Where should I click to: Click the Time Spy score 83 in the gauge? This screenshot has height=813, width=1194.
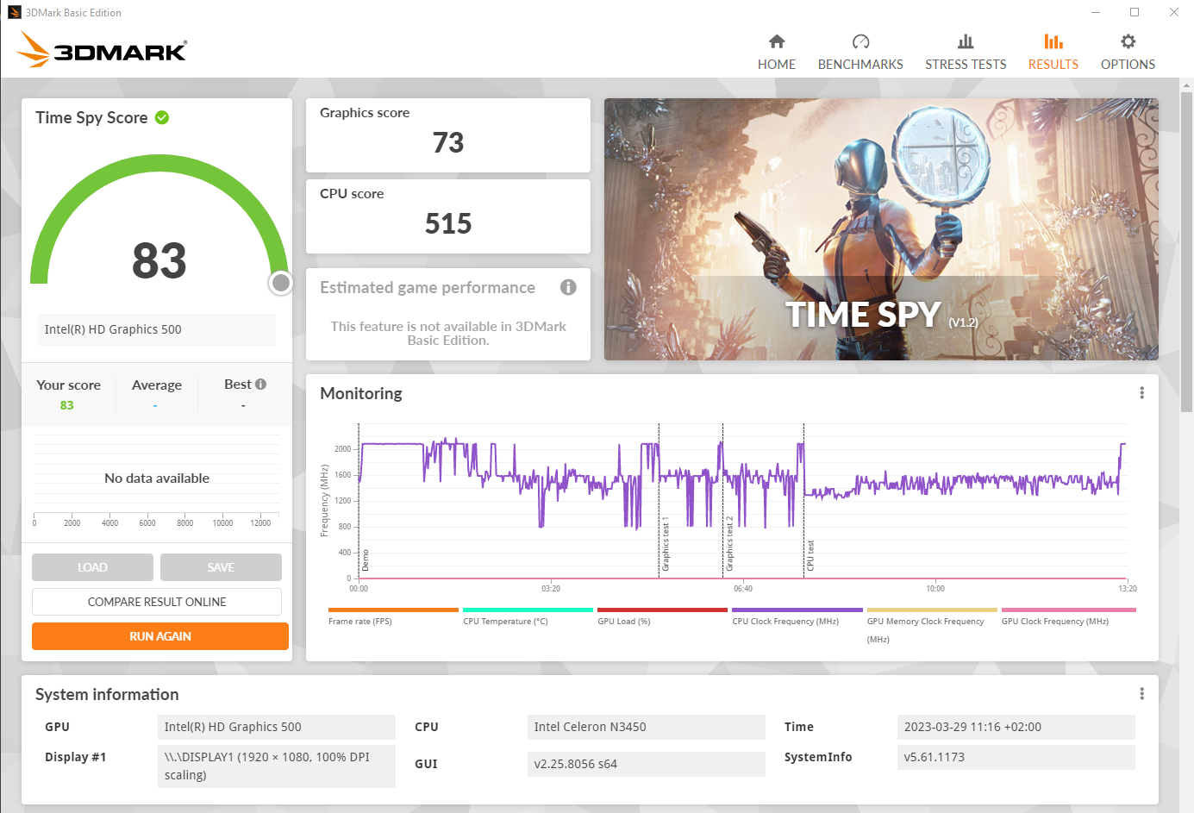[x=159, y=260]
